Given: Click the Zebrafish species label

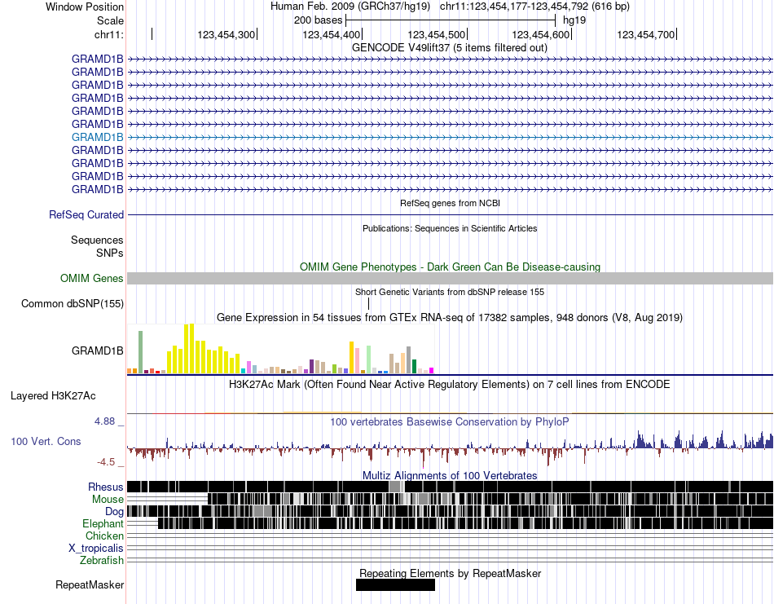Looking at the screenshot, I should click(x=101, y=561).
